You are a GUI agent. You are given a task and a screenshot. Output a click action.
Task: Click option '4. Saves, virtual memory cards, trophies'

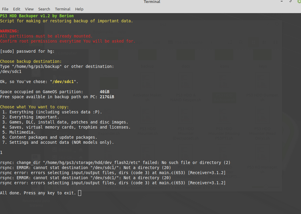(x=66, y=127)
